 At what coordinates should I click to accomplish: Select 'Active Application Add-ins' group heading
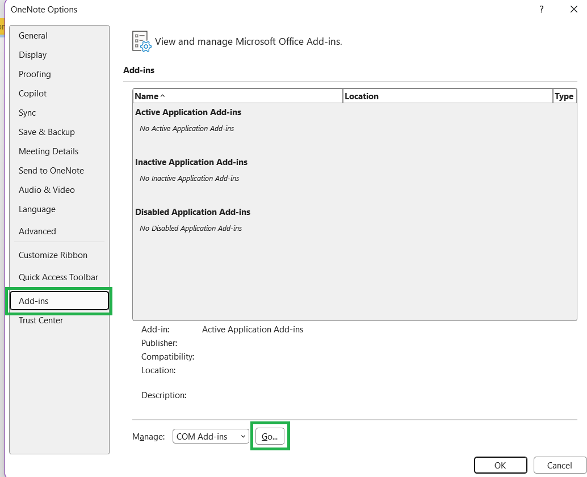point(188,112)
